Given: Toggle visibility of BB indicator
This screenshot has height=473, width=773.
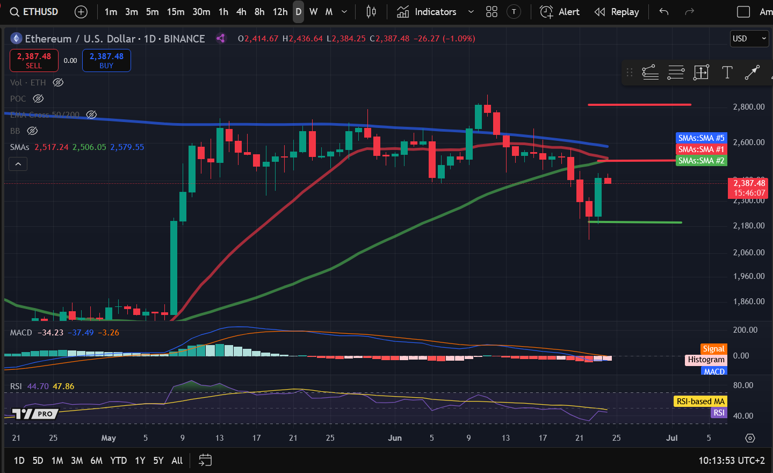Looking at the screenshot, I should pyautogui.click(x=32, y=131).
